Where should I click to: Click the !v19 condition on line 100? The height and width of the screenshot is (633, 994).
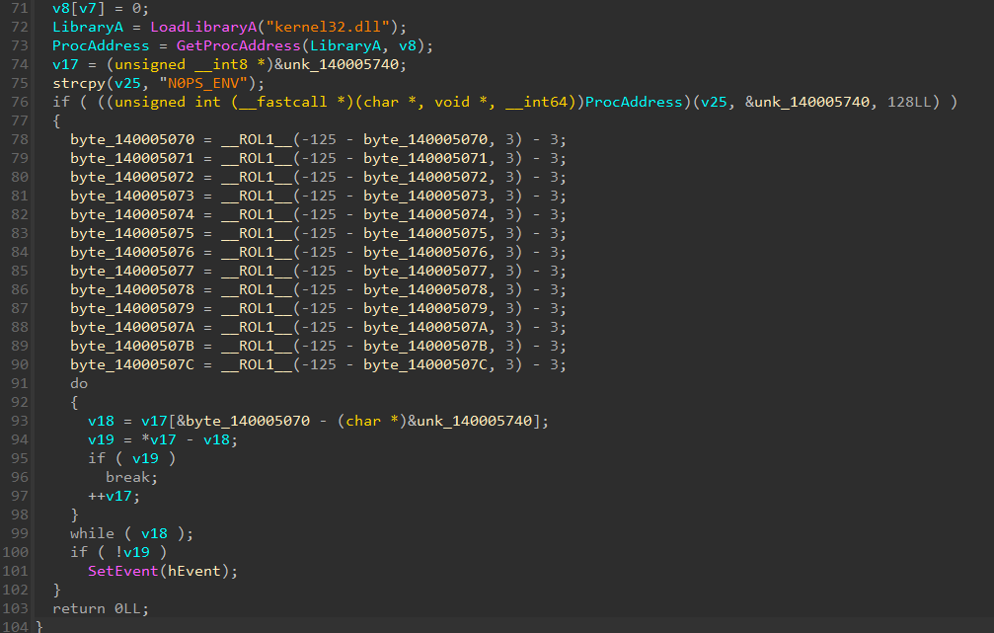[132, 552]
